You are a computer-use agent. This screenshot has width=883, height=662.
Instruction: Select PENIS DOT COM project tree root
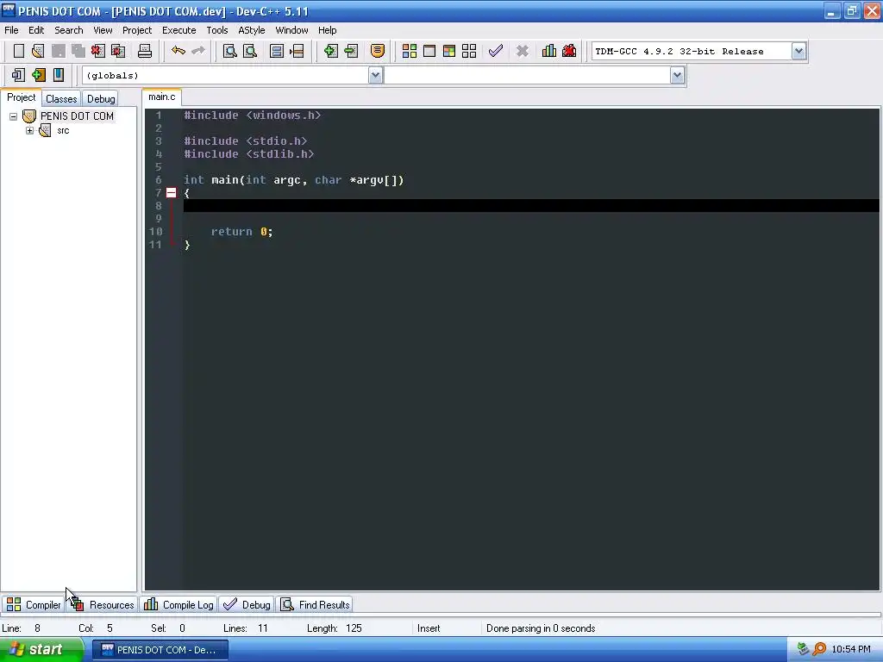click(77, 116)
